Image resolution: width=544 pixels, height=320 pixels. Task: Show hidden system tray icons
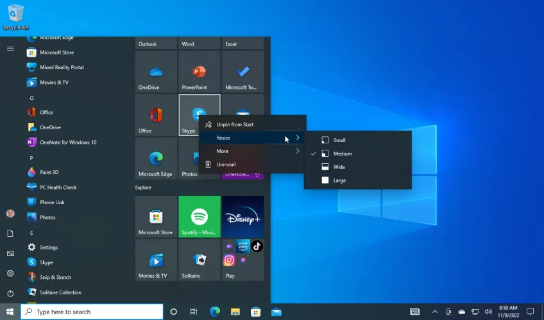pyautogui.click(x=434, y=312)
